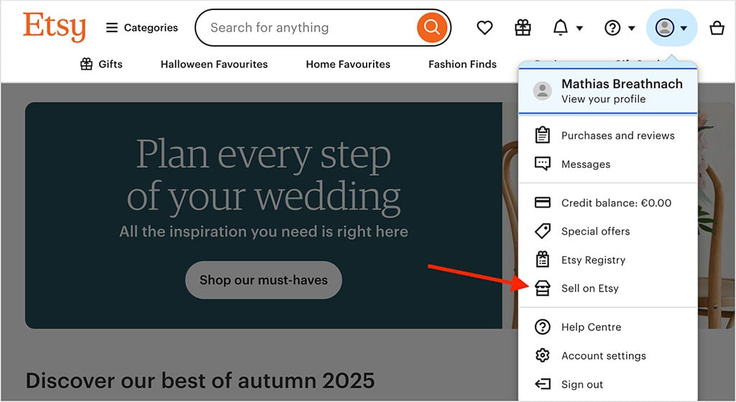The image size is (736, 402).
Task: Open Halloween Favourites link
Action: (214, 65)
